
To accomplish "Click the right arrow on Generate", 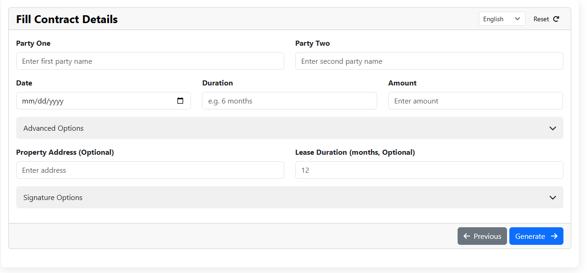I will pos(554,236).
